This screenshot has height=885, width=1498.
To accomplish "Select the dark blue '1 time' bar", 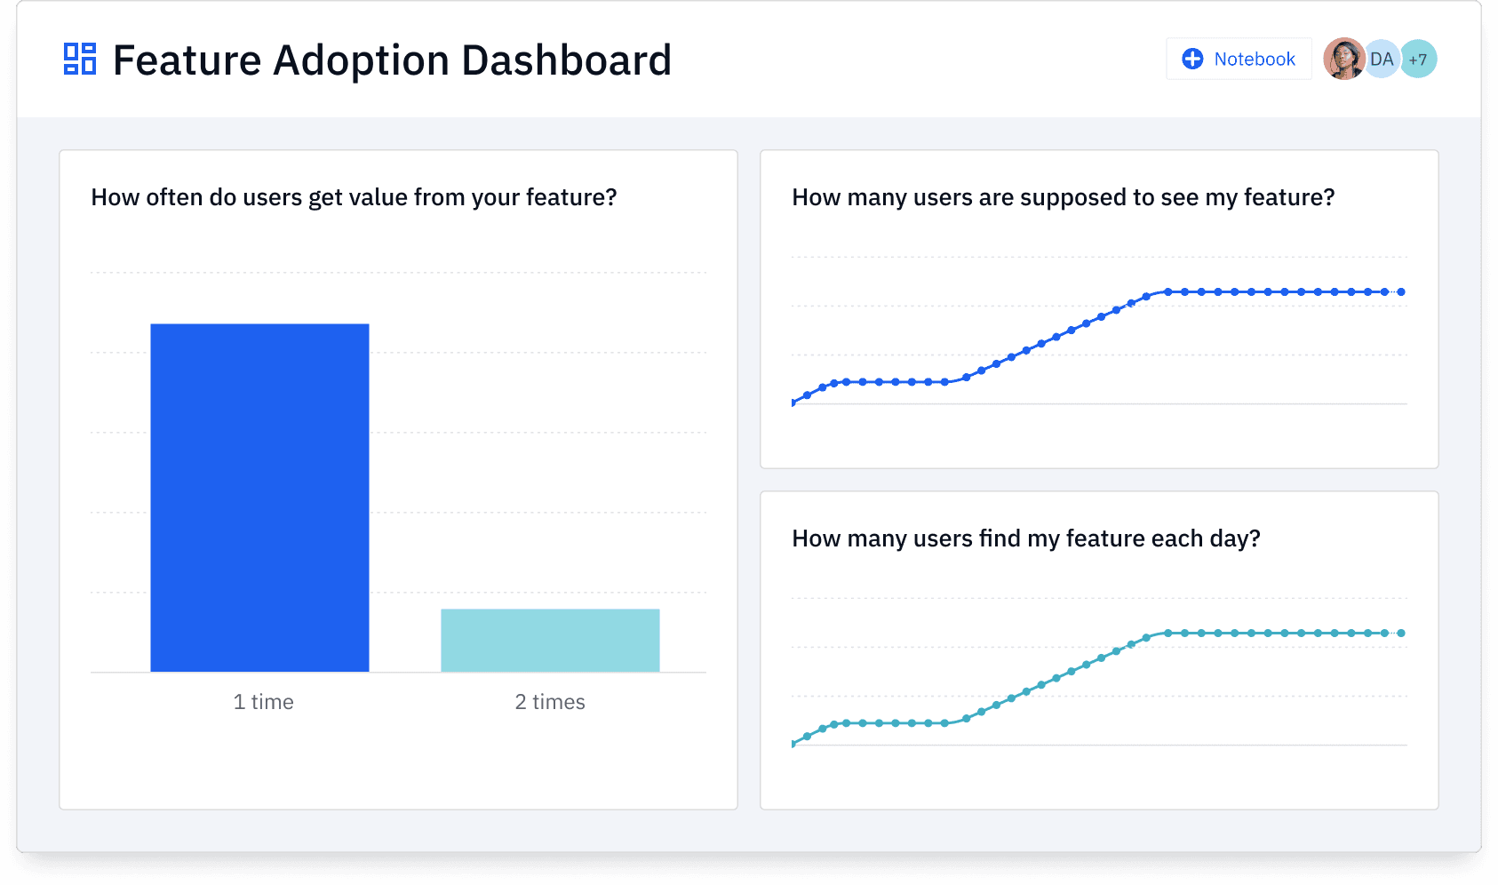I will [x=259, y=498].
